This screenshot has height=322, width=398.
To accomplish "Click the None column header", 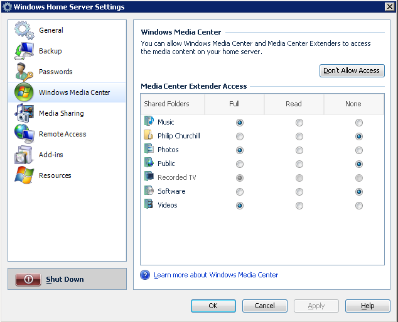I will tap(353, 104).
